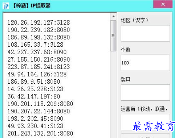178x138 pixels.
Task: Select line 49.94.164.126:3128
Action: (x=37, y=74)
